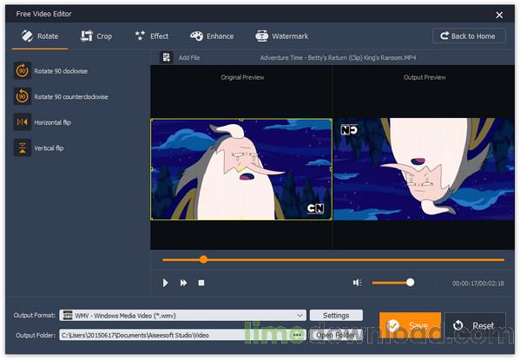Image resolution: width=520 pixels, height=360 pixels.
Task: Stop video playback
Action: pos(201,283)
